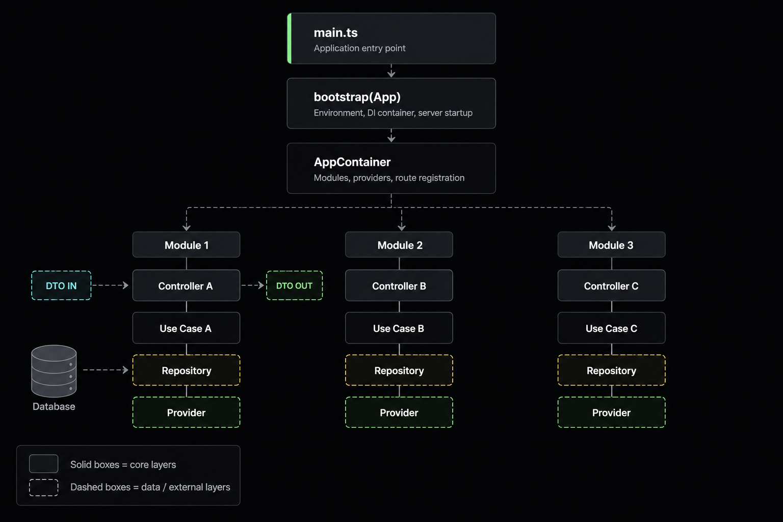Click the Module 3 box

(x=611, y=245)
